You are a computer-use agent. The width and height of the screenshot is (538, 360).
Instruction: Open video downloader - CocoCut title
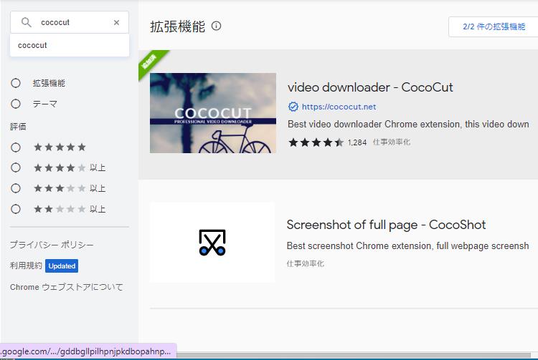(370, 87)
